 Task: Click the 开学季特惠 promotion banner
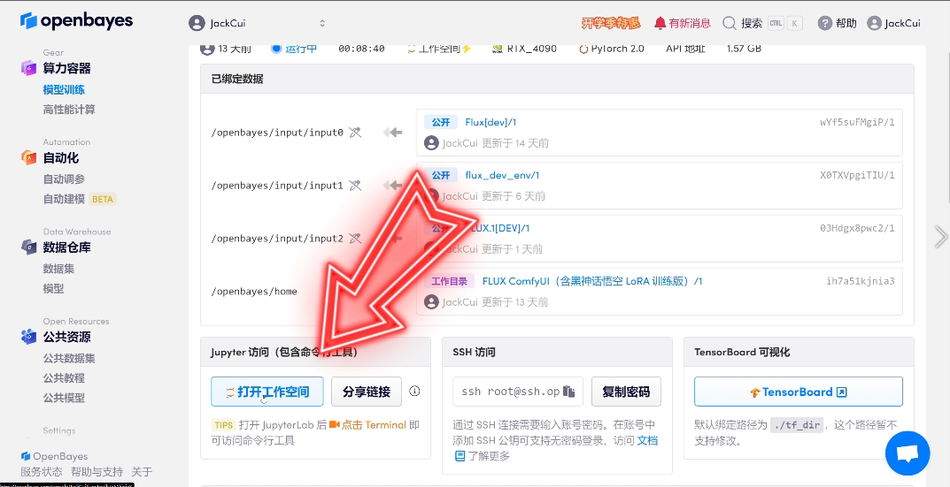[611, 23]
